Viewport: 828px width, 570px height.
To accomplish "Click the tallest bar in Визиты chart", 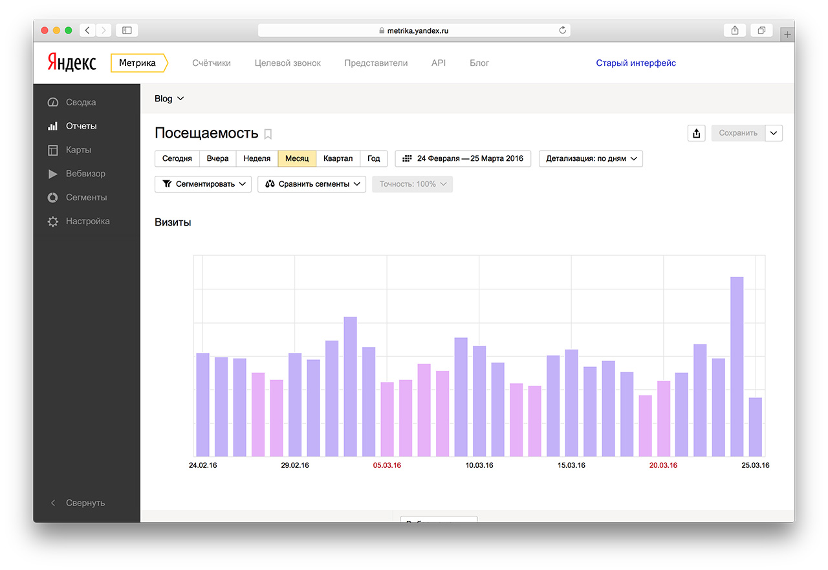I will 737,366.
